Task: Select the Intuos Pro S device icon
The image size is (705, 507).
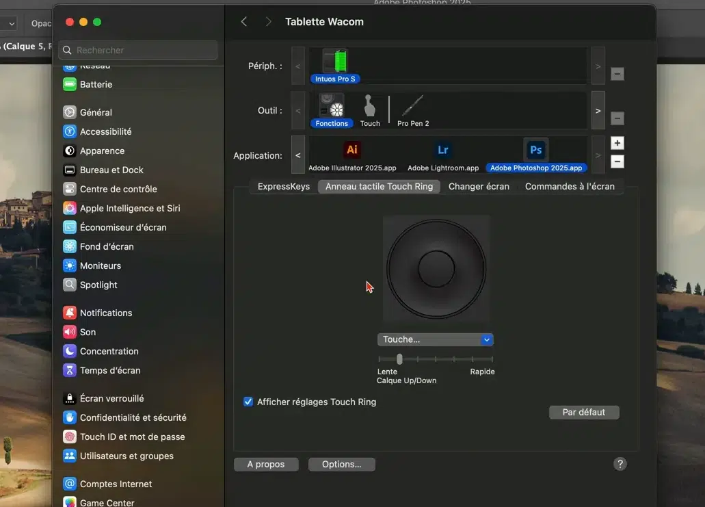Action: [335, 66]
